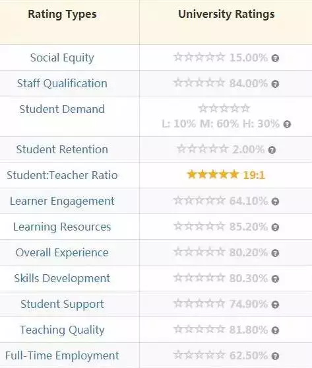Open help icon next to Full-Time Employment 62.50%

point(275,356)
